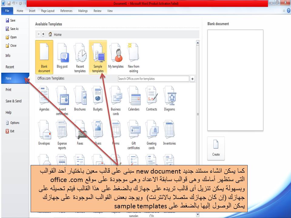Open the Flyers template category
291x218 pixels.
click(98, 133)
